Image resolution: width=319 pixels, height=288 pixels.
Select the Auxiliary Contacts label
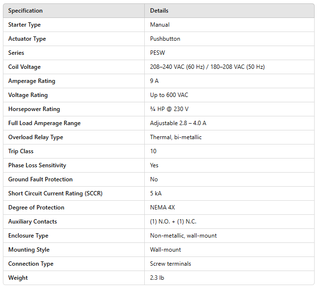click(x=32, y=222)
